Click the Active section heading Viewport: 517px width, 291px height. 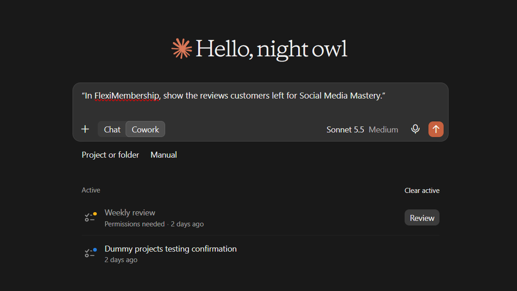click(91, 190)
